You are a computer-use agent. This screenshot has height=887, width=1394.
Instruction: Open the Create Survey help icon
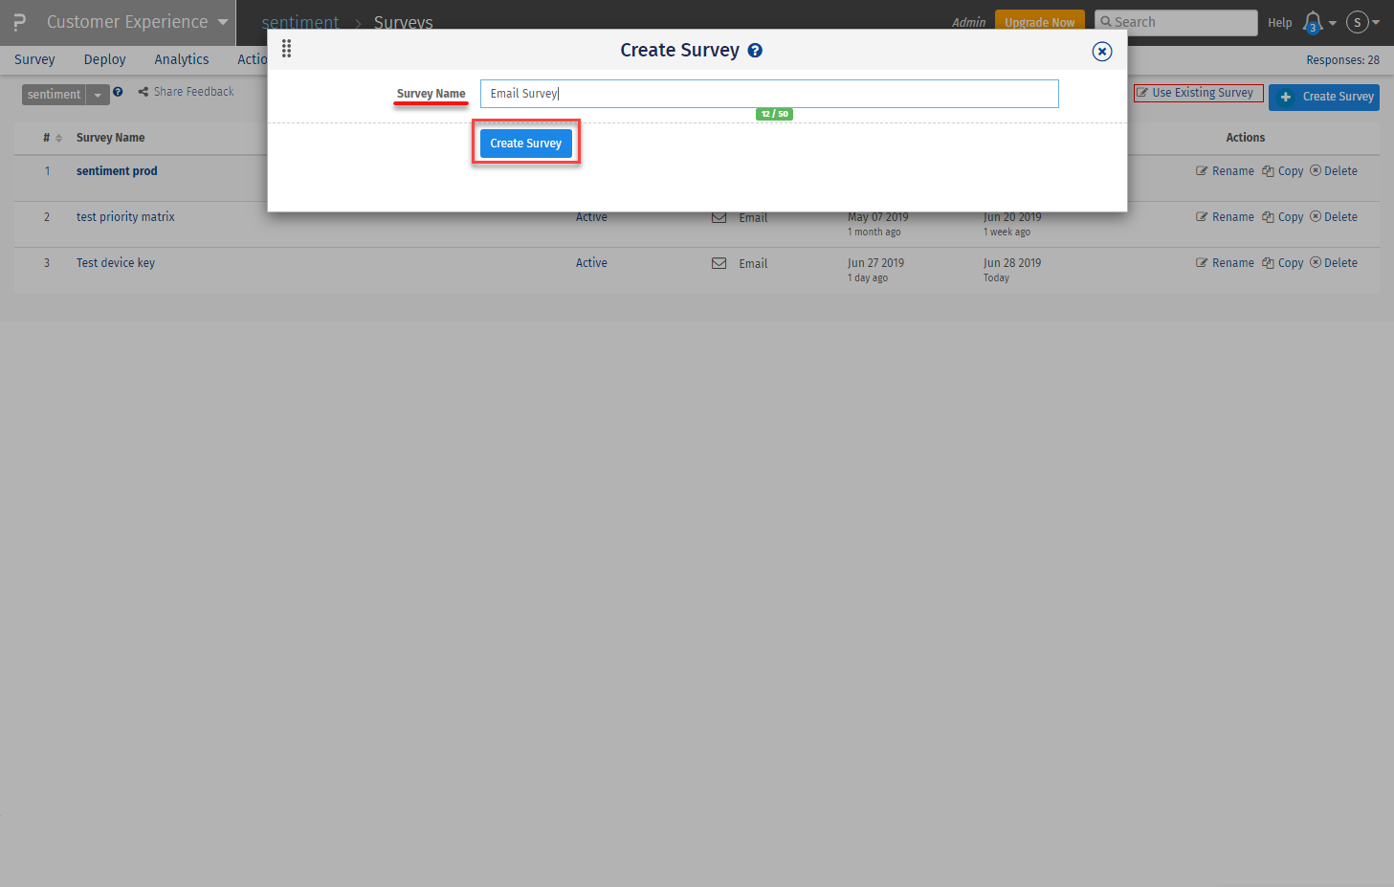click(755, 51)
